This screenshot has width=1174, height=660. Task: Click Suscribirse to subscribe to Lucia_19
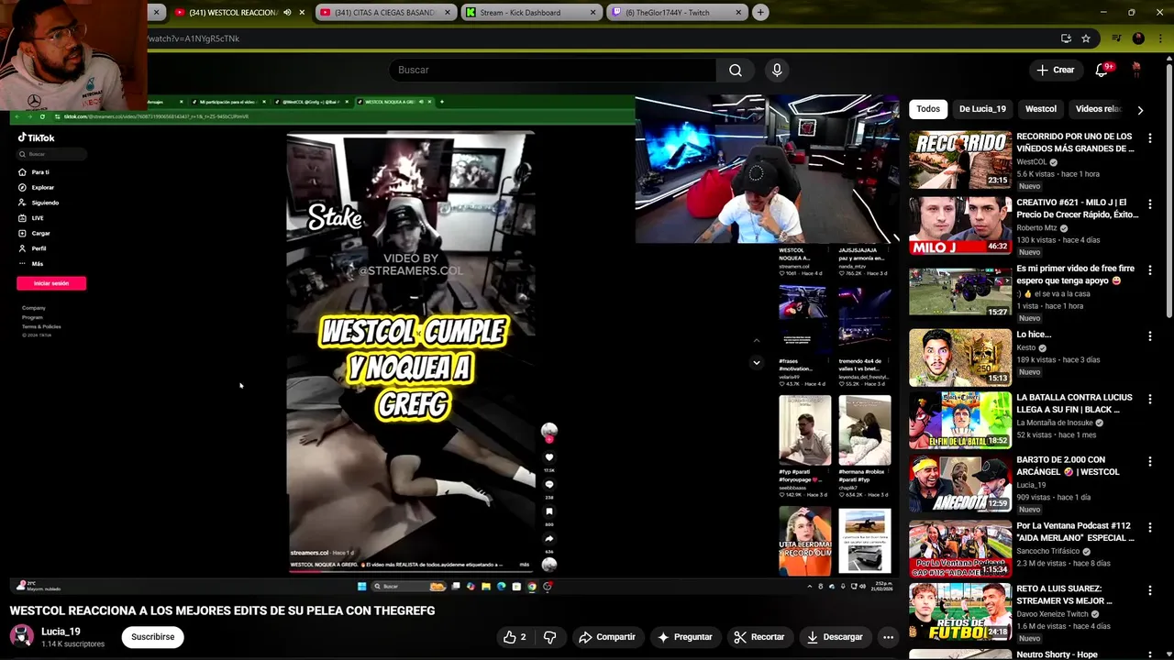152,637
